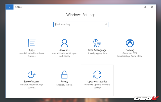The height and width of the screenshot is (102, 161).
Task: Open the Update & security sync icon
Action: pos(97,75)
